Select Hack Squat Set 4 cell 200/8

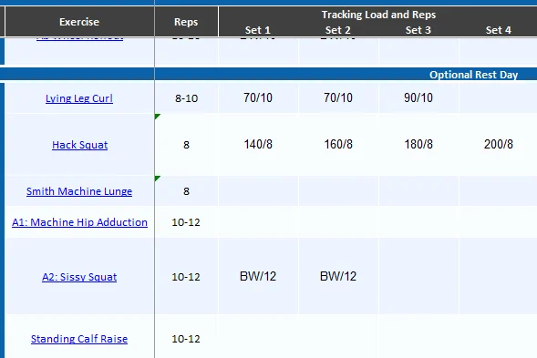[498, 145]
